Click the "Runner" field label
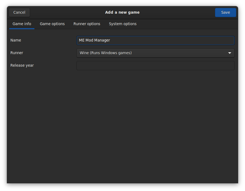Image resolution: width=245 pixels, height=191 pixels. point(17,53)
